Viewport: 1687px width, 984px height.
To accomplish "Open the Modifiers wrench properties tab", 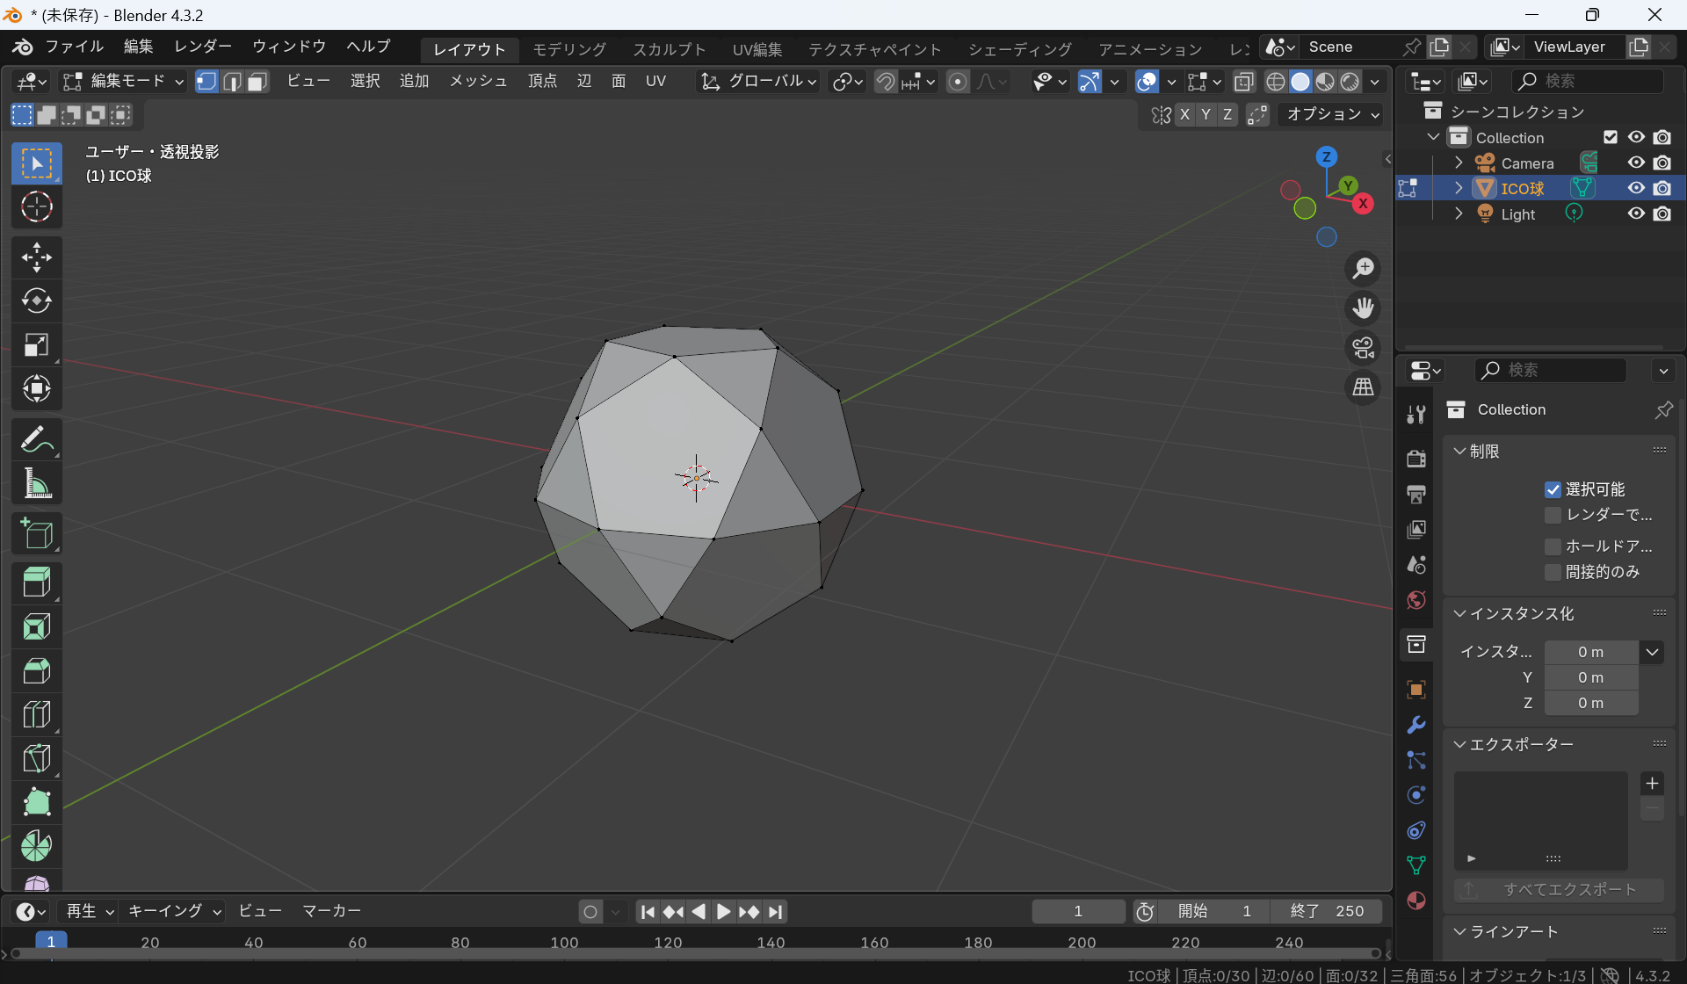I will coord(1415,725).
